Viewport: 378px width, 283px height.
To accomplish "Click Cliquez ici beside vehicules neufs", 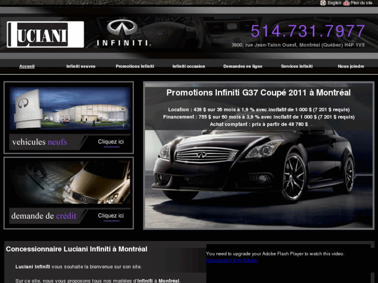I will coord(111,142).
